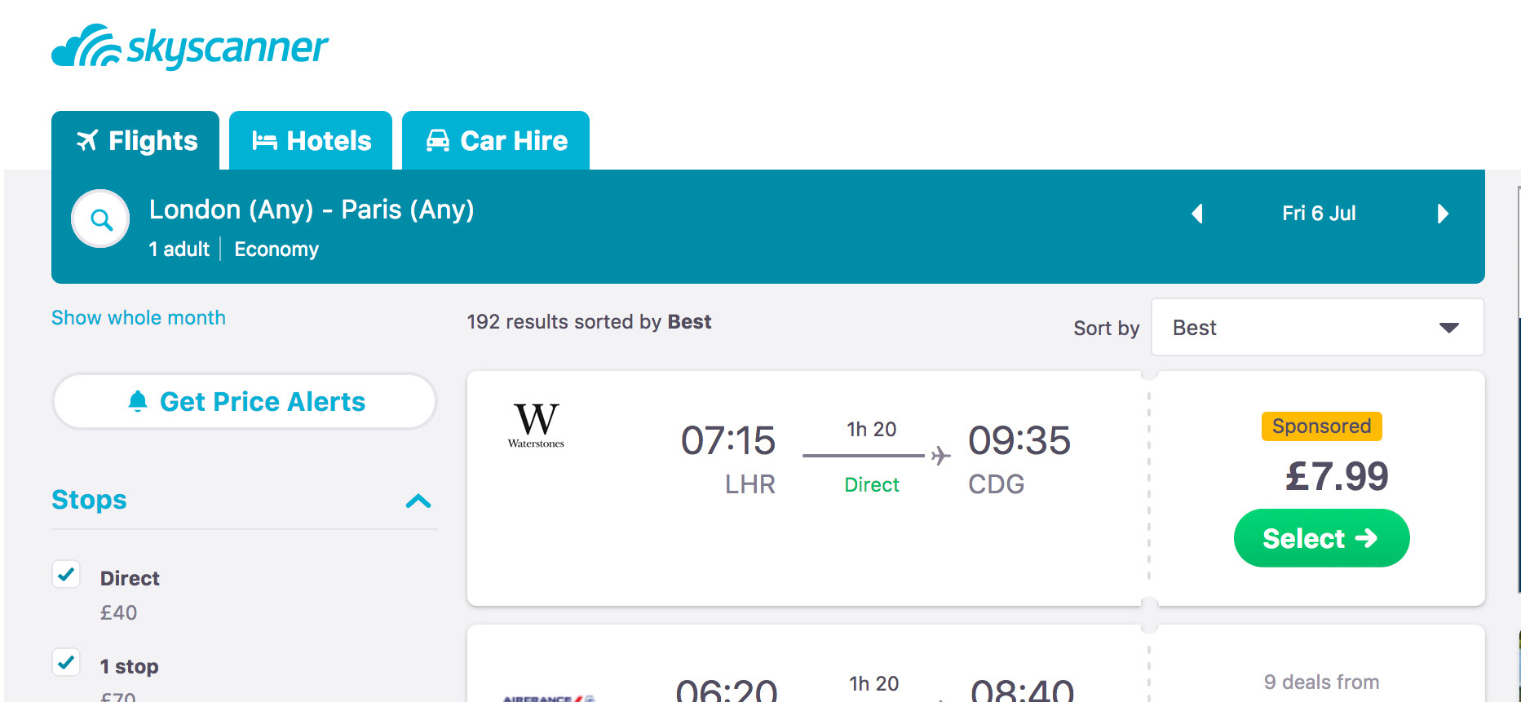Uncheck the Direct stops checkbox
Viewport: 1521px width, 702px height.
66,574
